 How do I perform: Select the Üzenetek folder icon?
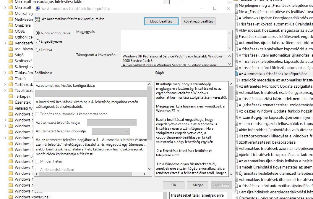(11, 102)
